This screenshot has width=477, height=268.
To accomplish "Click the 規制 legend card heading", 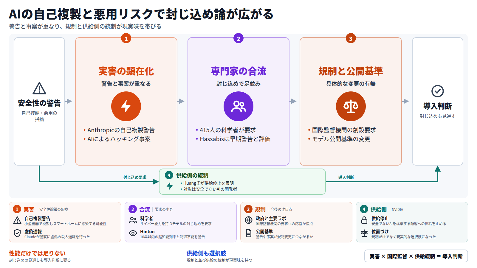I will 260,209.
